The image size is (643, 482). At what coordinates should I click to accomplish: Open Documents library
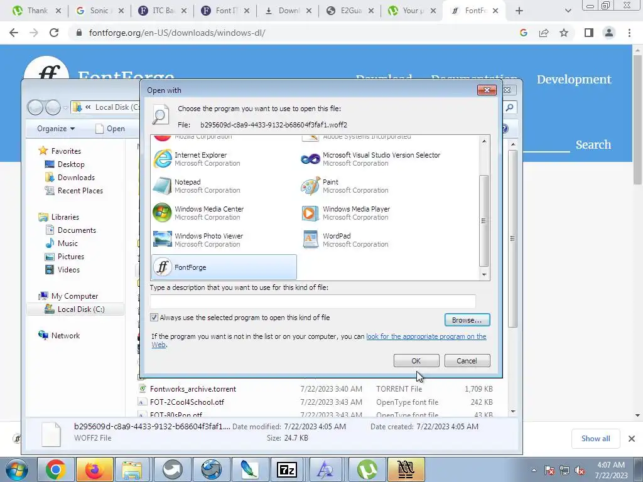point(71,230)
